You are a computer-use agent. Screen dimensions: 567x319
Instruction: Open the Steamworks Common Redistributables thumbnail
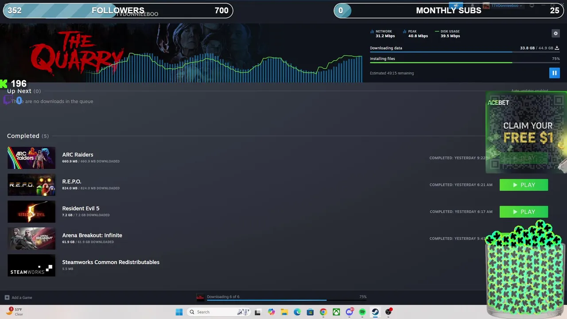[31, 265]
